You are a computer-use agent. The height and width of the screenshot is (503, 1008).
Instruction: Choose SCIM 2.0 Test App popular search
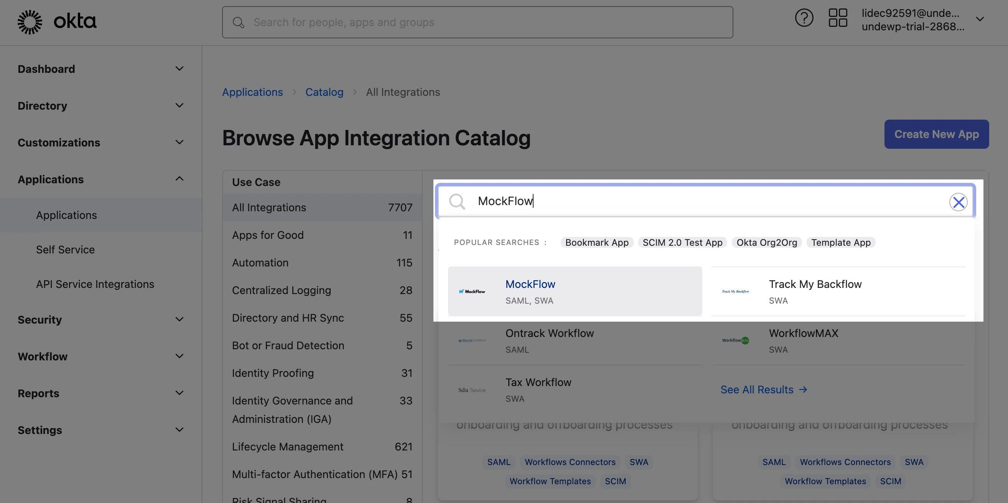pyautogui.click(x=682, y=243)
